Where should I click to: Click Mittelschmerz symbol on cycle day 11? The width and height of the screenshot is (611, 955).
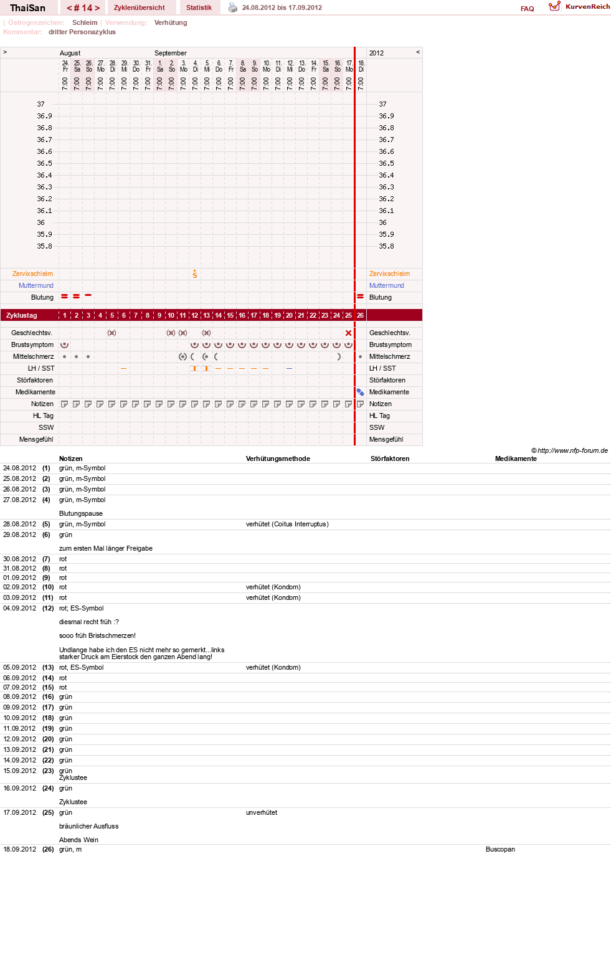[183, 357]
